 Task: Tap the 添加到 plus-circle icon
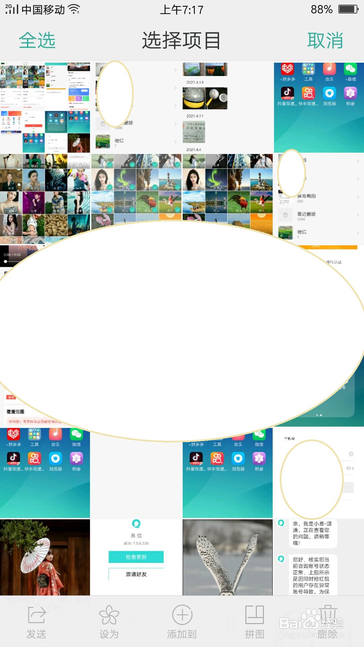[182, 615]
